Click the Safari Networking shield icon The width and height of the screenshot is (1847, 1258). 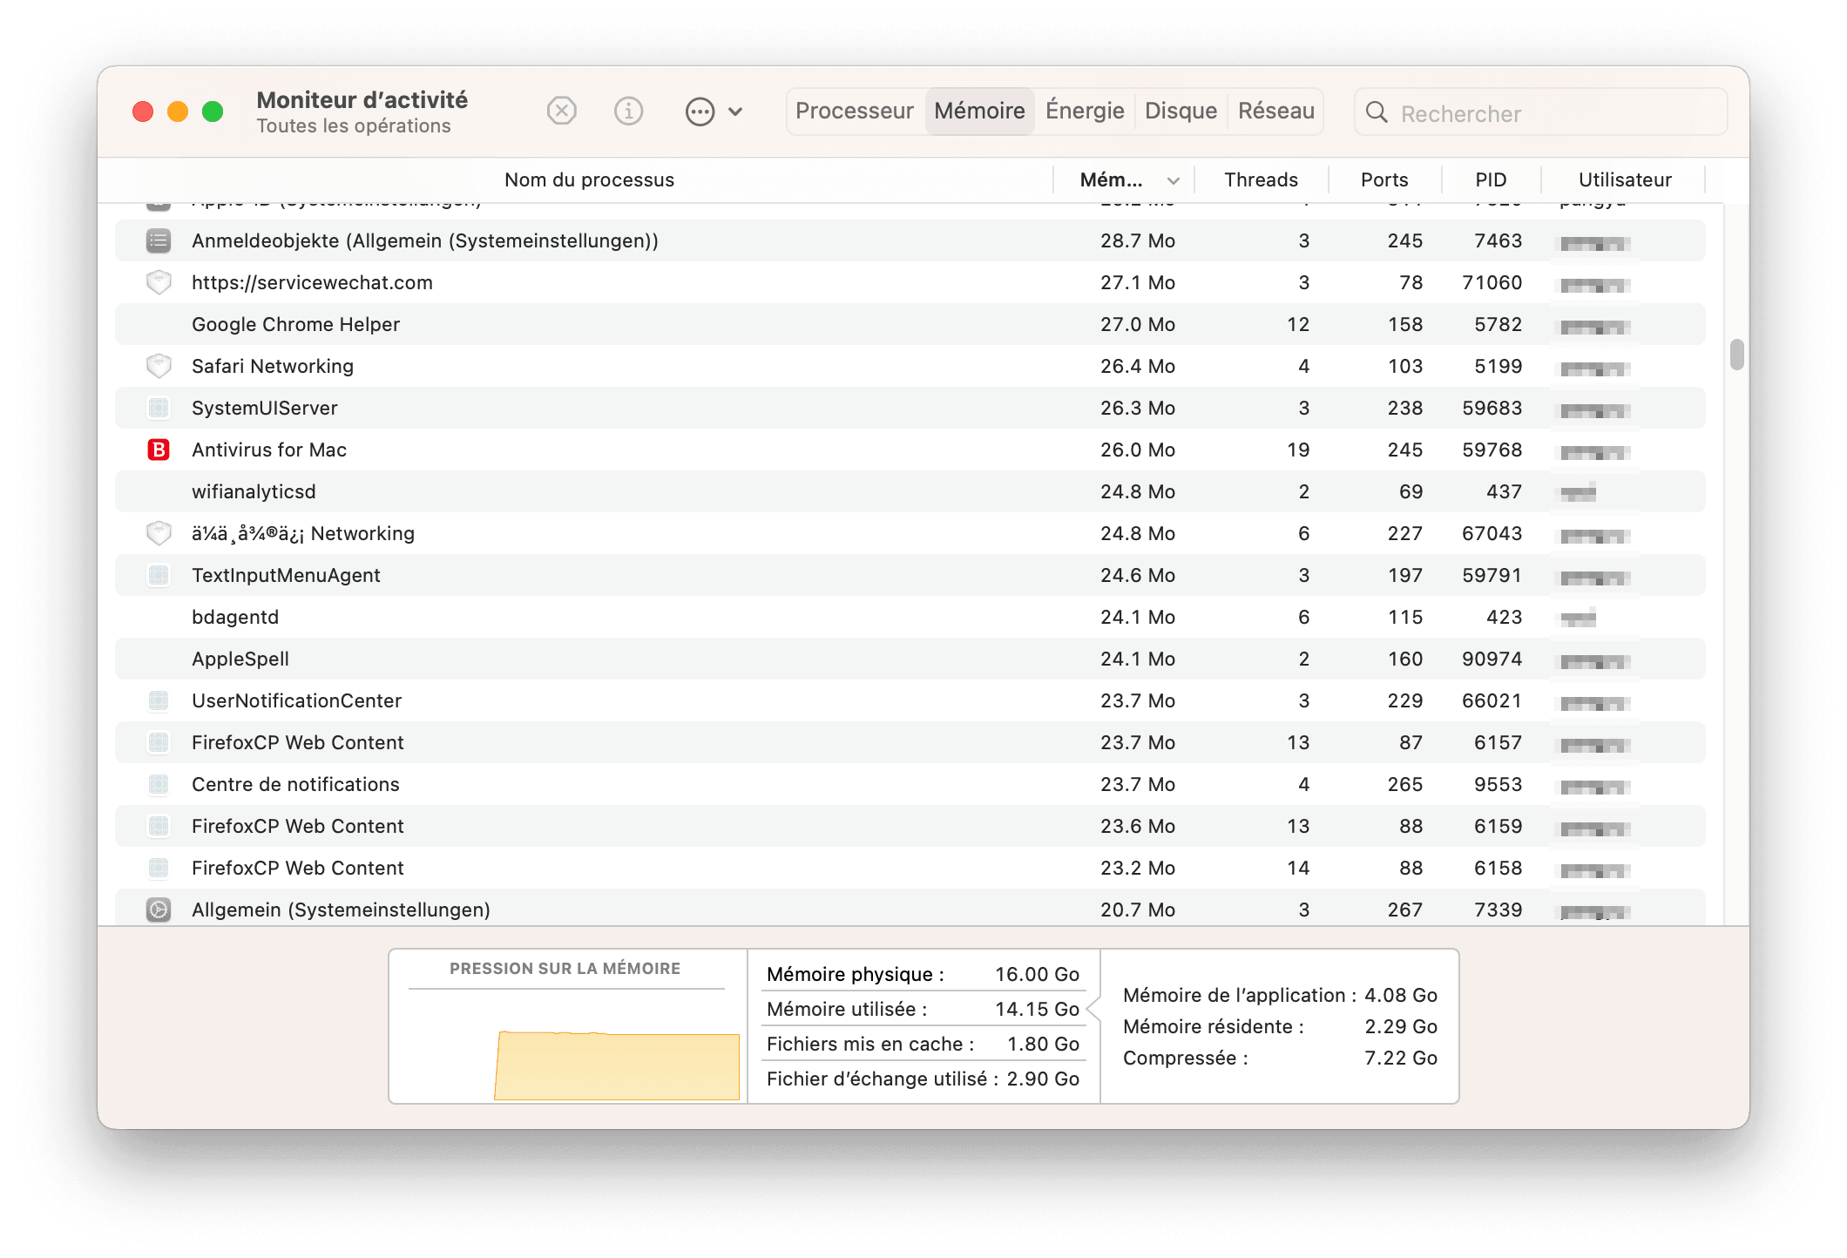(x=159, y=366)
